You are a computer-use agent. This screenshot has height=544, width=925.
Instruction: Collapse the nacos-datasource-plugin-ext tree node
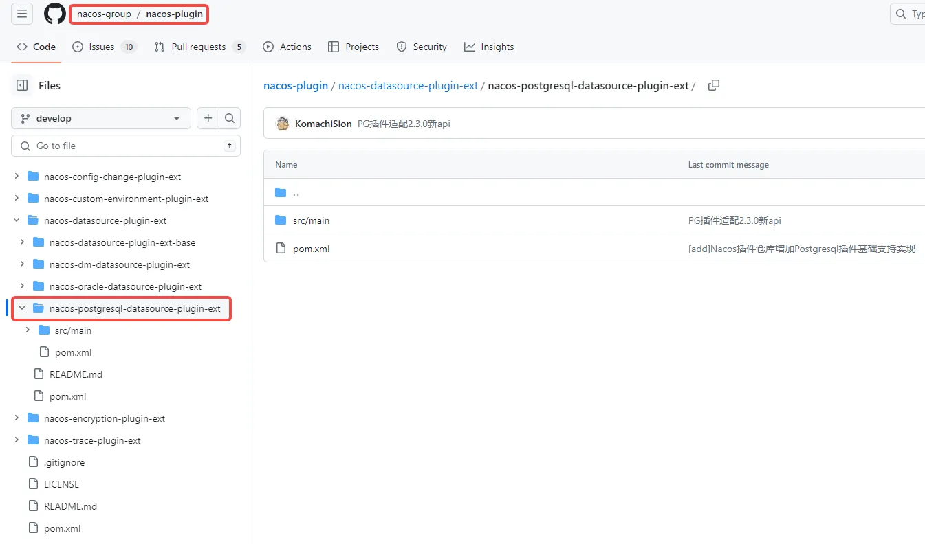17,220
